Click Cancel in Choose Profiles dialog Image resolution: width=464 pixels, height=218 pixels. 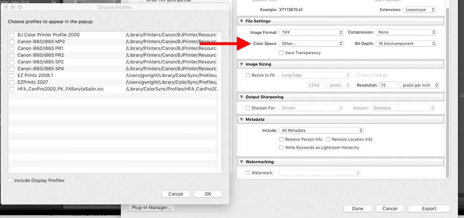[176, 194]
